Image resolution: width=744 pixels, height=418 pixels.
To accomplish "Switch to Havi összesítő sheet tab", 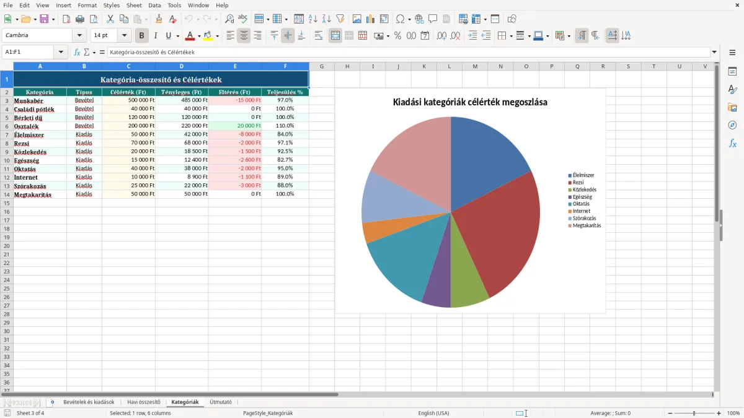I will 144,402.
